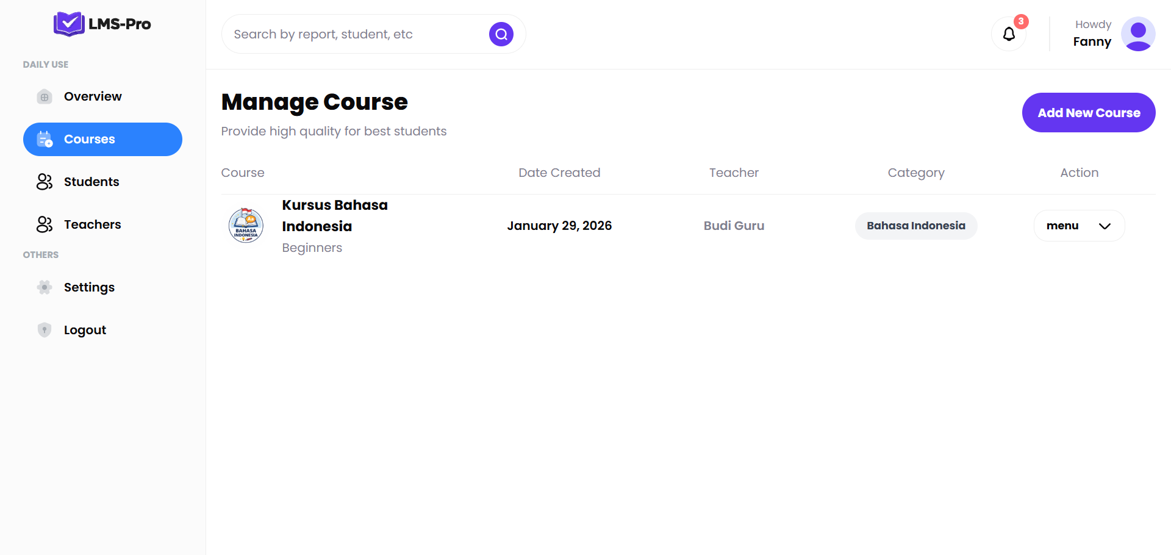Go to Overview in sidebar
The image size is (1171, 555).
point(102,96)
